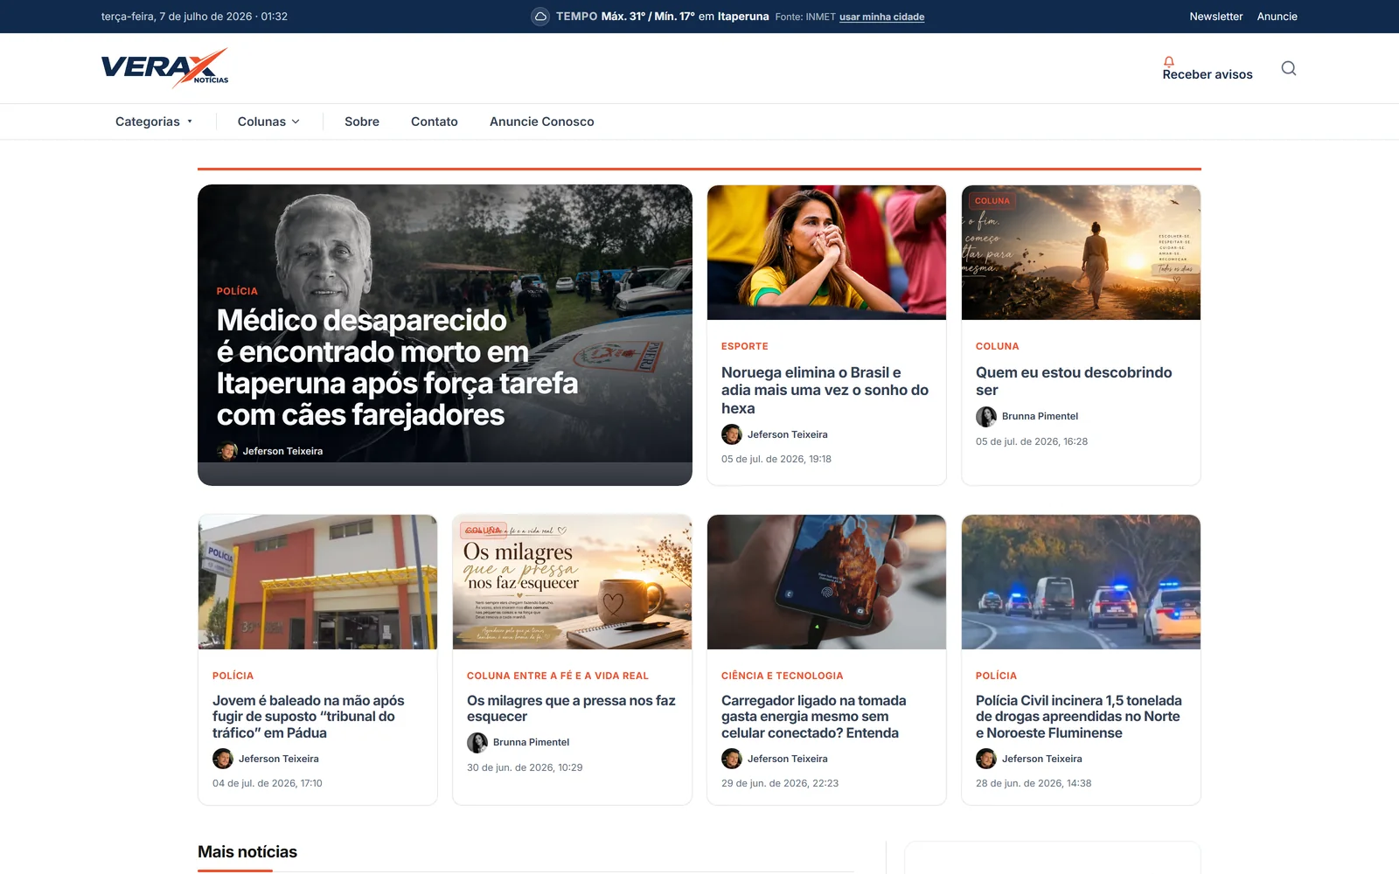Screen dimensions: 1399x874
Task: Click author avatar on Carregador ligado na tomada card
Action: tap(732, 759)
